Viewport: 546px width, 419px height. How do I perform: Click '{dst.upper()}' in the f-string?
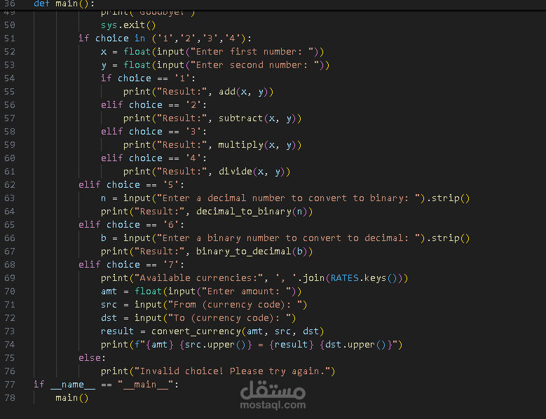tap(356, 345)
